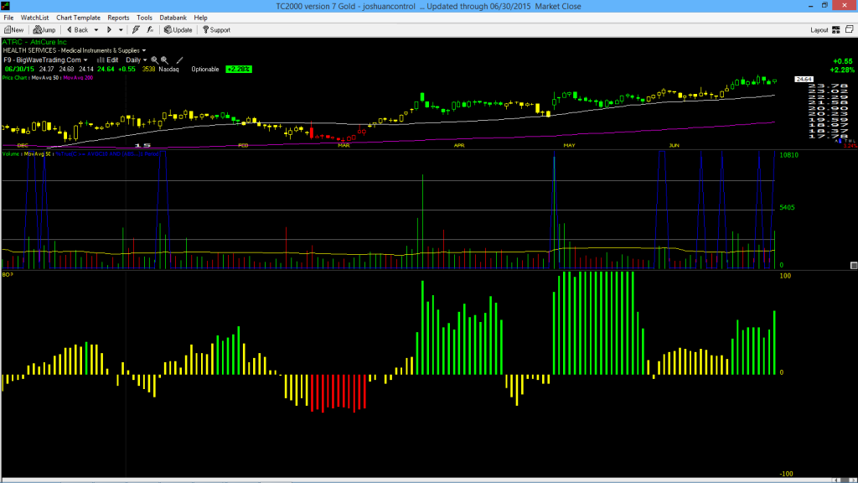
Task: Click the zoom in magnifier
Action: [x=154, y=60]
